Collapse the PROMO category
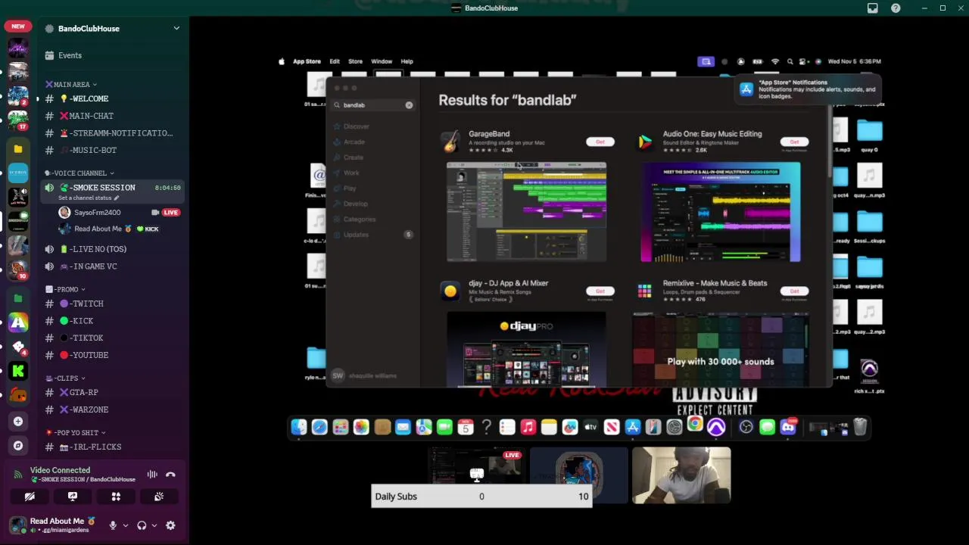The height and width of the screenshot is (545, 969). click(x=65, y=289)
